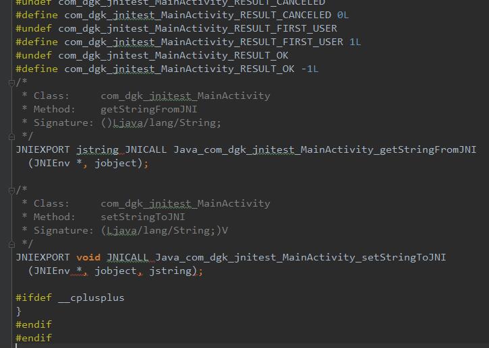
Task: Collapse comment block starting above getStringFromJNI Class line
Action: (11, 83)
